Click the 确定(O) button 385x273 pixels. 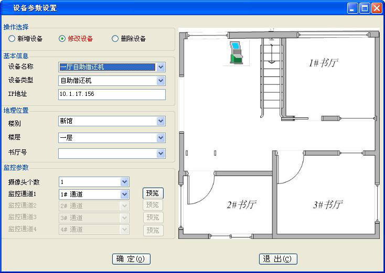(131, 259)
